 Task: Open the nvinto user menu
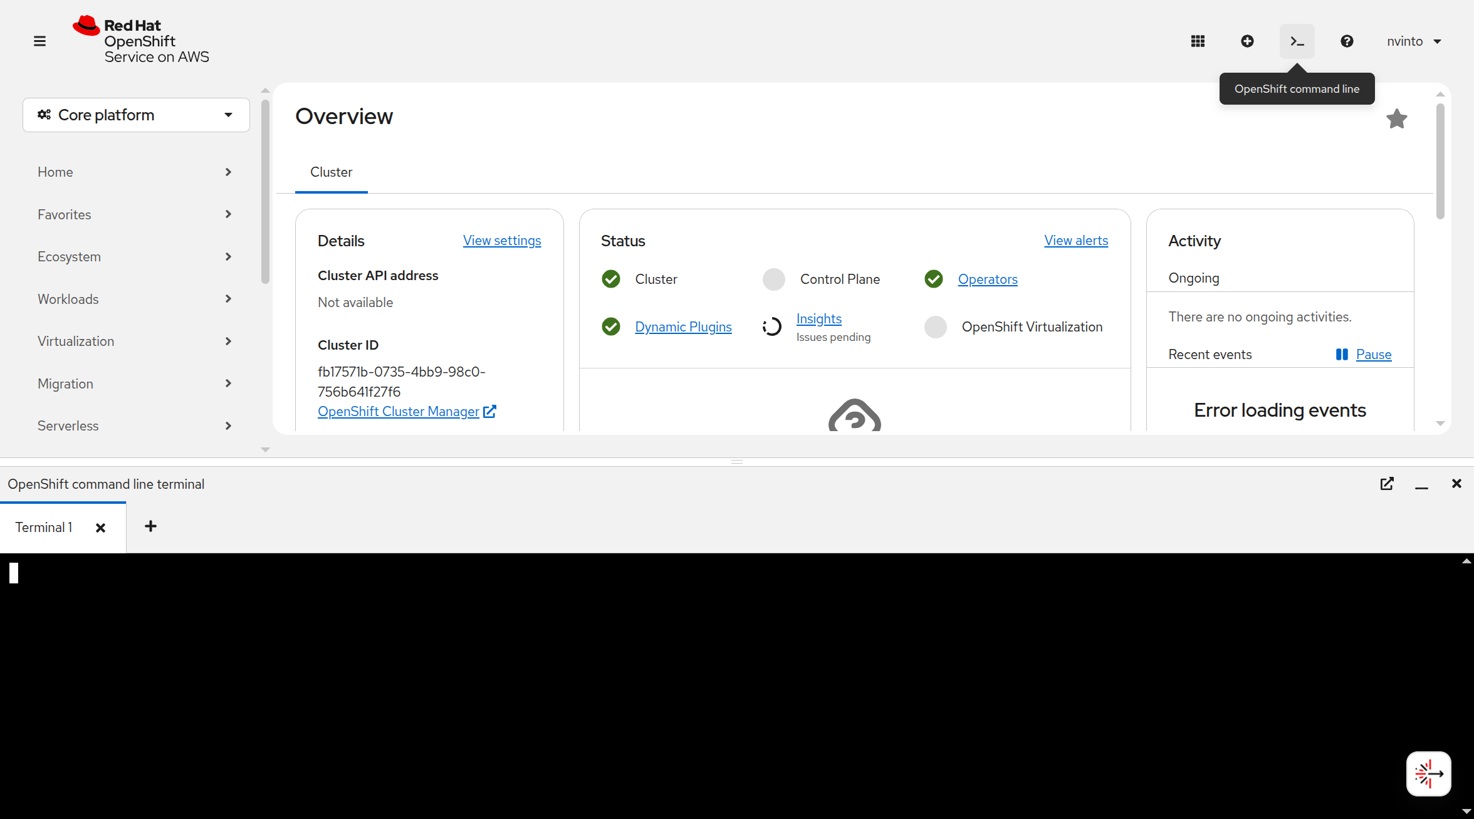click(1414, 41)
